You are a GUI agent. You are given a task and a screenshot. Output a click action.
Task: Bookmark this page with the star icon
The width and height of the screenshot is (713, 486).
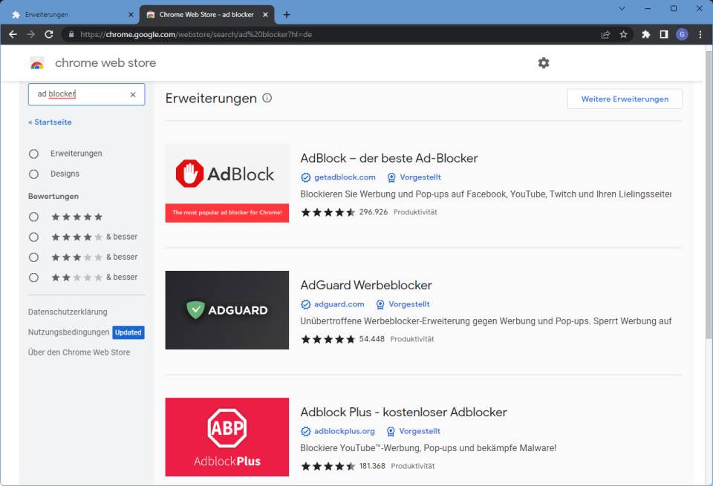[623, 35]
